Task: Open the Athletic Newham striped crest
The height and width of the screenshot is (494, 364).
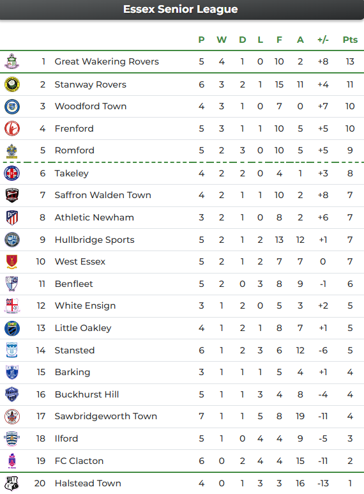Action: 12,217
